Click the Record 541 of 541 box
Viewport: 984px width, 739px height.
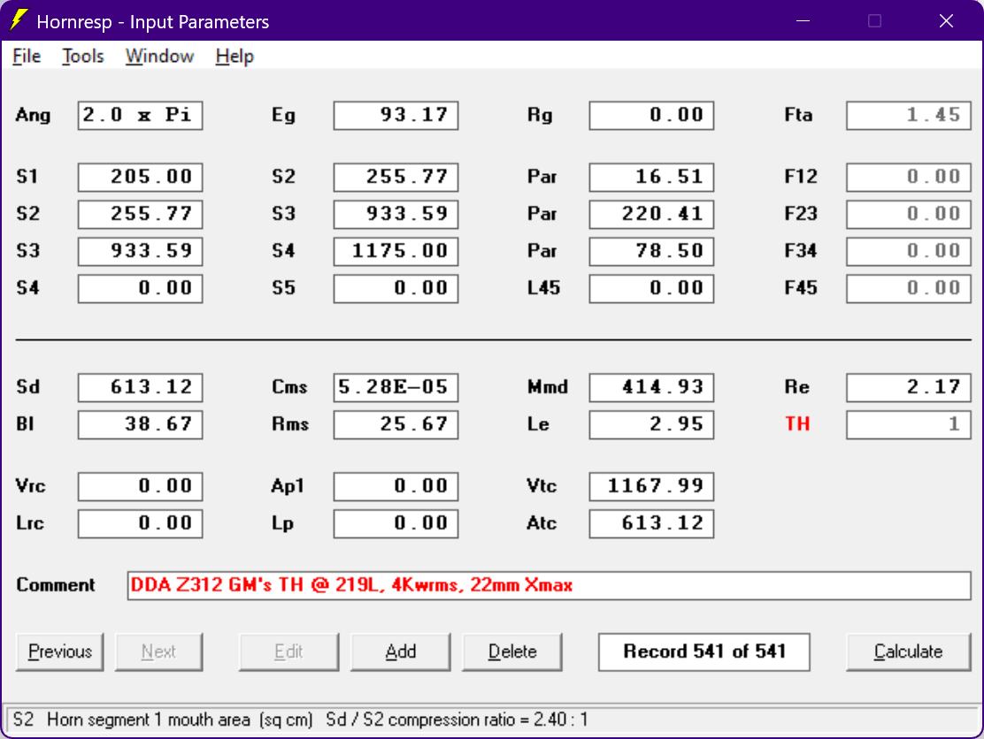(704, 651)
